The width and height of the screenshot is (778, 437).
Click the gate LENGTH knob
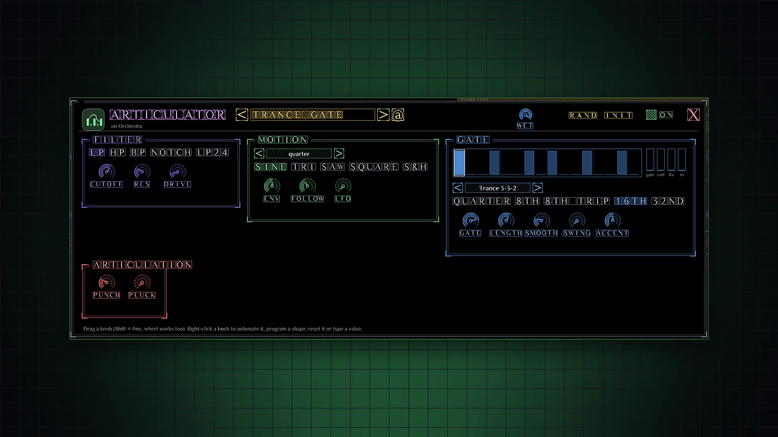click(506, 220)
